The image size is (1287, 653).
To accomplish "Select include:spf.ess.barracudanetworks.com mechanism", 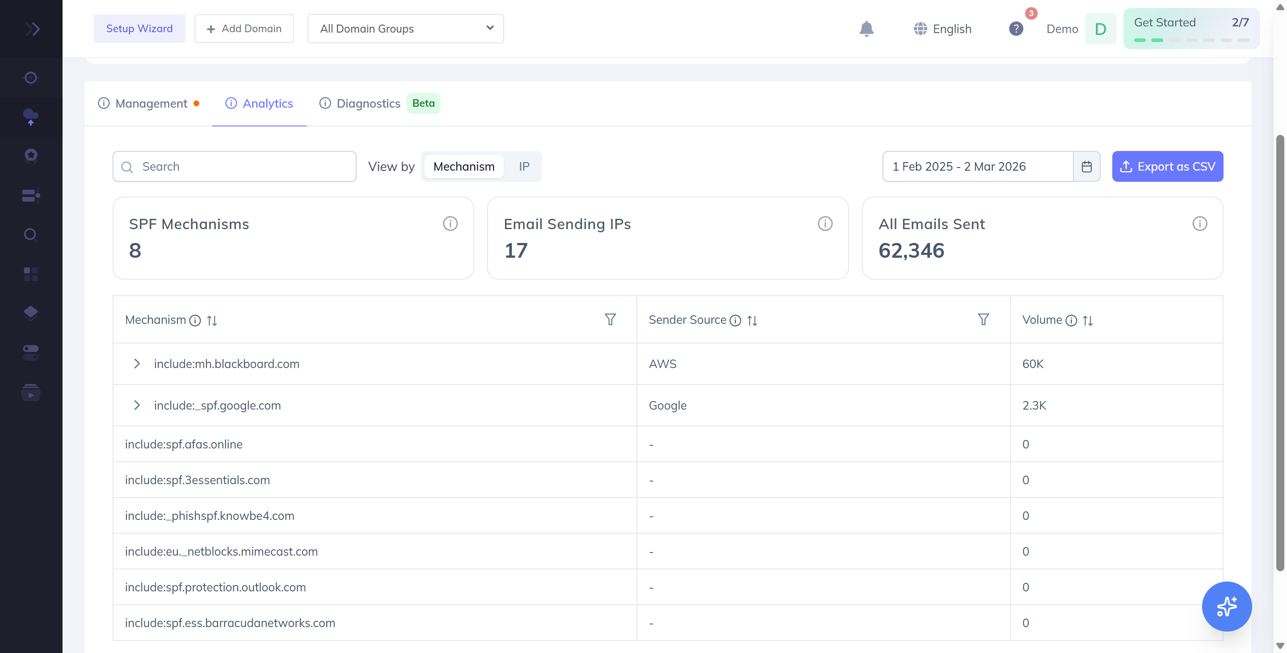I will (230, 623).
